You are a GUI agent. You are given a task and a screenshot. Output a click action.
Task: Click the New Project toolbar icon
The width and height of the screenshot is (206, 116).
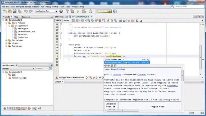(10, 11)
